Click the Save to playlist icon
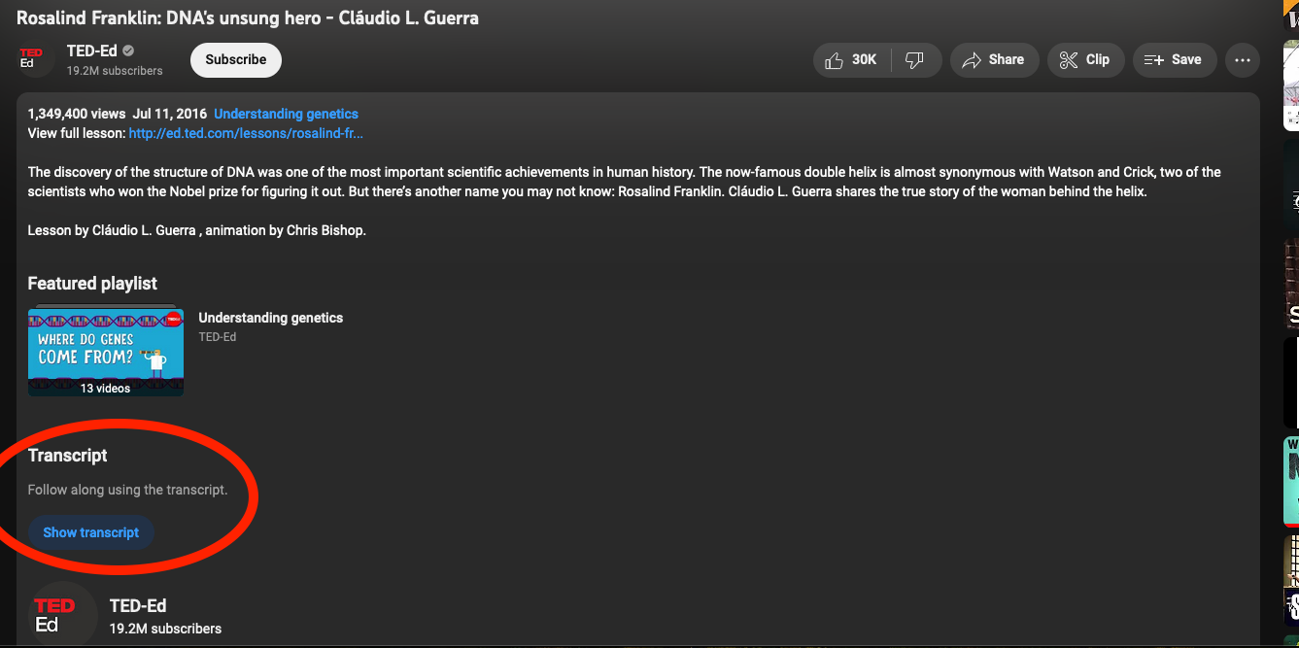This screenshot has height=648, width=1299. 1153,60
